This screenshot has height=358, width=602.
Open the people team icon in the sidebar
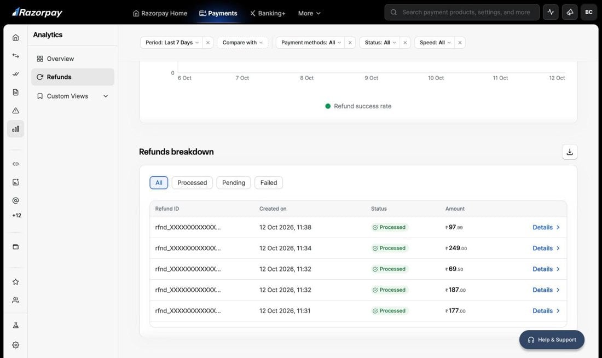tap(15, 300)
